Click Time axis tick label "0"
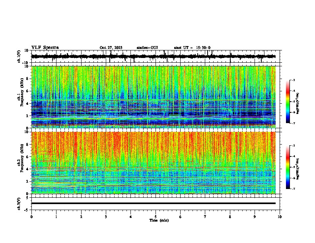315x243 pixels. (31, 217)
